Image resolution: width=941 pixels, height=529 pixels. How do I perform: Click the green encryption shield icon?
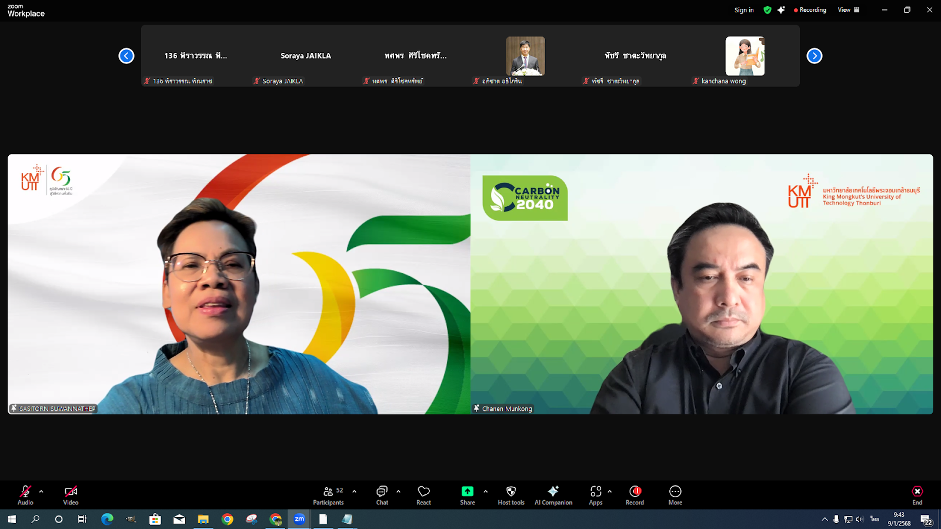click(768, 10)
